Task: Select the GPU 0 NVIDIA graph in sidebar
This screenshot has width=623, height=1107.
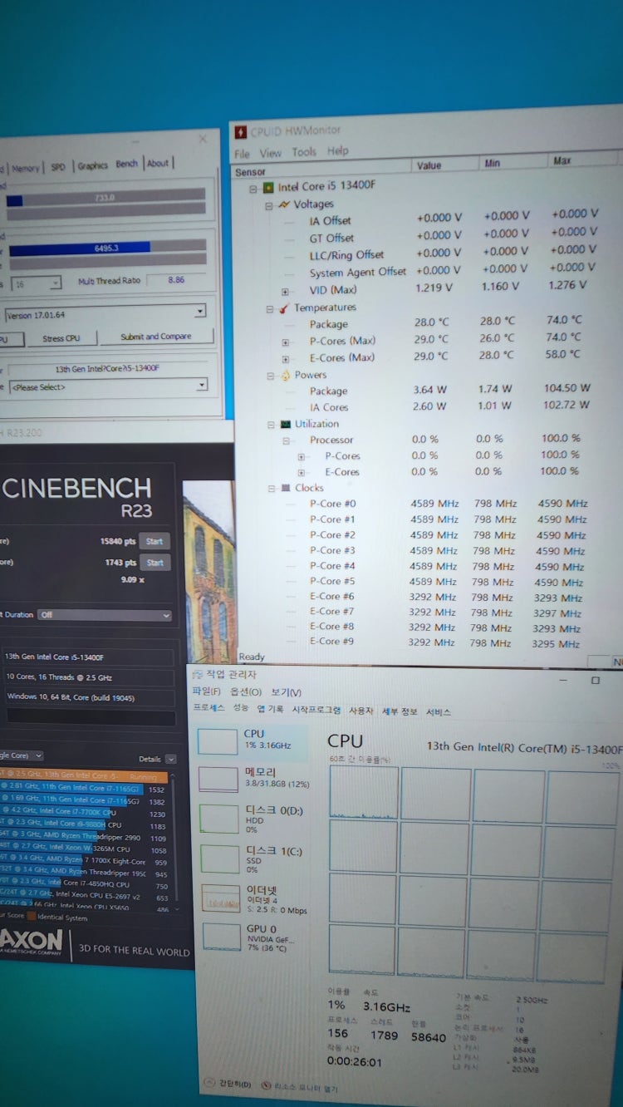Action: [x=223, y=937]
